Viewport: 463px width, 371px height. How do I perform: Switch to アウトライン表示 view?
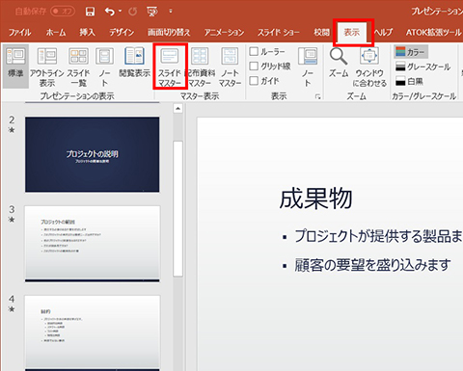pyautogui.click(x=47, y=66)
